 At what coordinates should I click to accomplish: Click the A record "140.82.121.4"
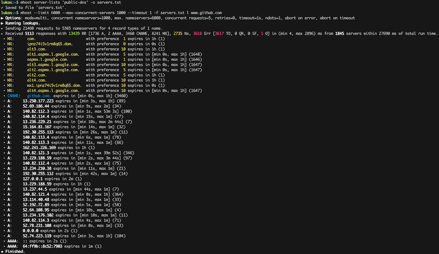pos(36,194)
